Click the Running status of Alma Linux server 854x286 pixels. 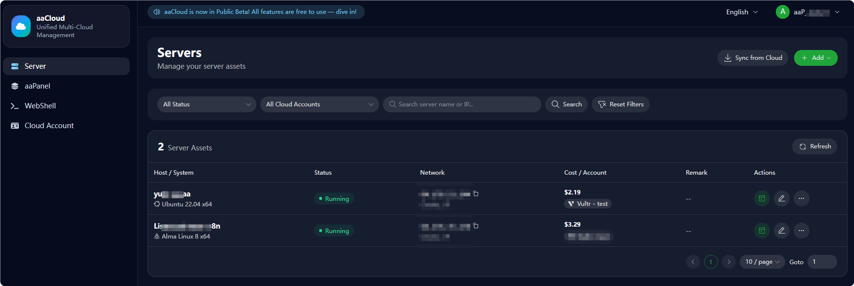coord(334,231)
